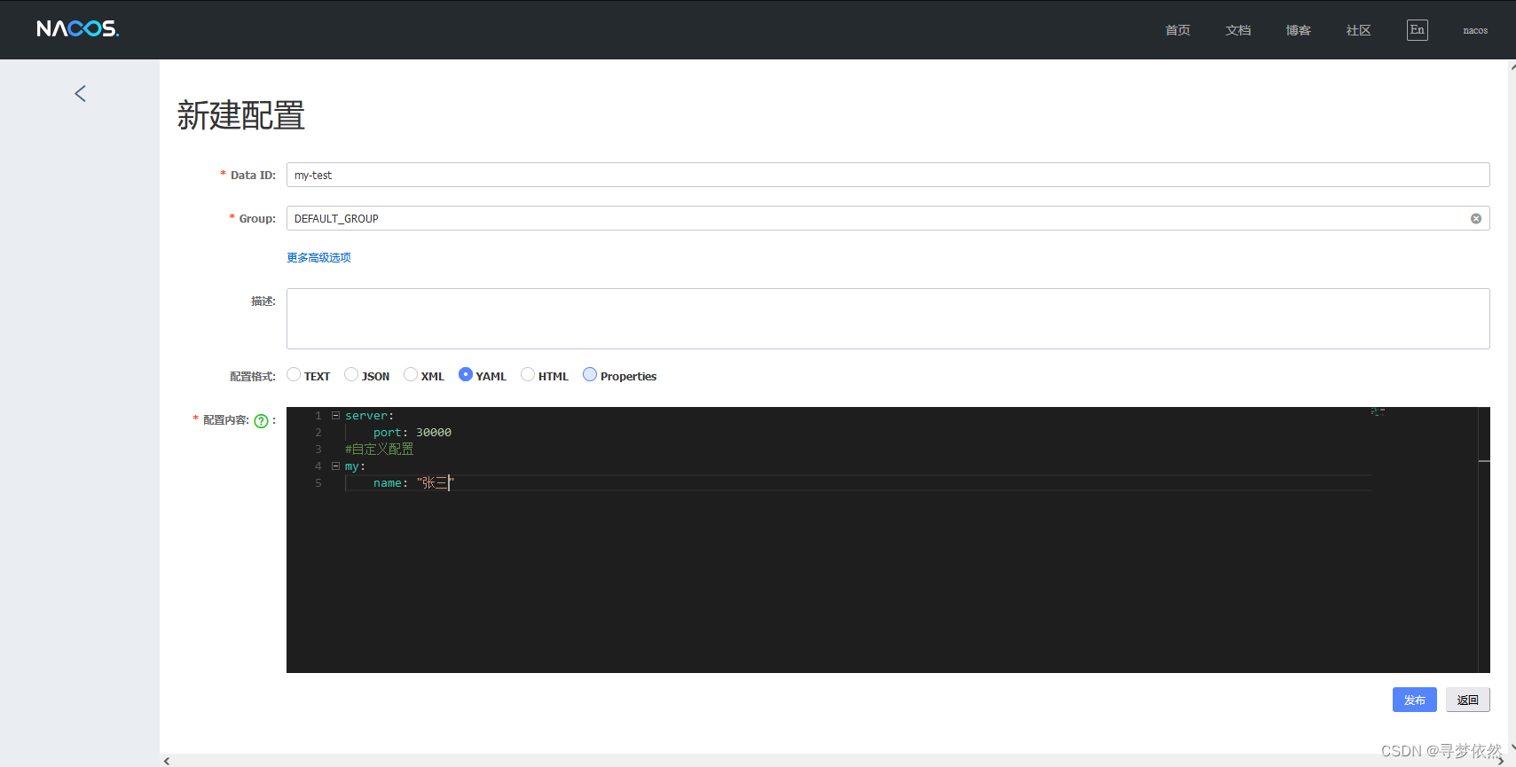The width and height of the screenshot is (1516, 767).
Task: Open the 文档 menu item
Action: [x=1238, y=30]
